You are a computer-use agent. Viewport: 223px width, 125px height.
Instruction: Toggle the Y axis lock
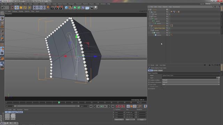(39, 8)
